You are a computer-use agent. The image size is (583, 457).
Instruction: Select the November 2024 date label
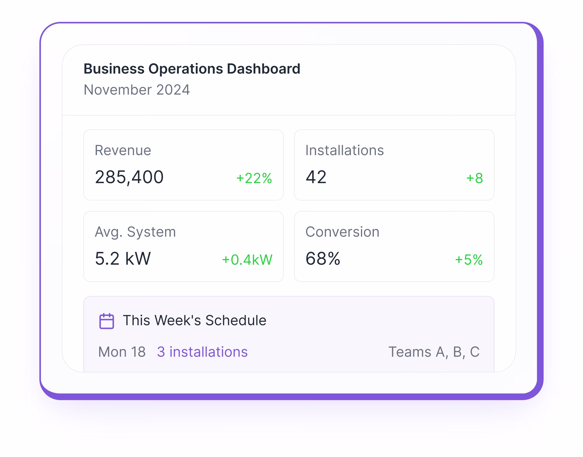pyautogui.click(x=137, y=90)
